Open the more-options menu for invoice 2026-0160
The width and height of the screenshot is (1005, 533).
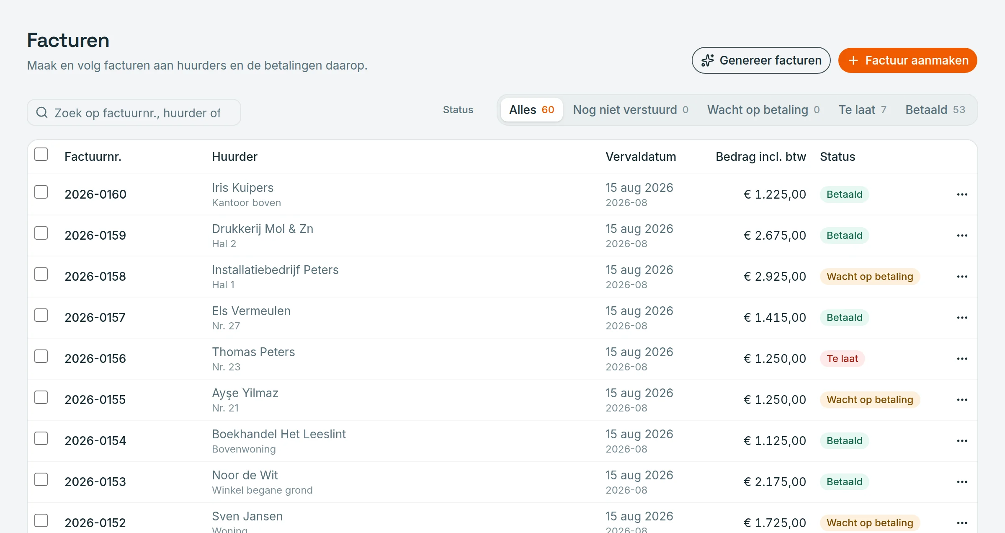(x=962, y=194)
